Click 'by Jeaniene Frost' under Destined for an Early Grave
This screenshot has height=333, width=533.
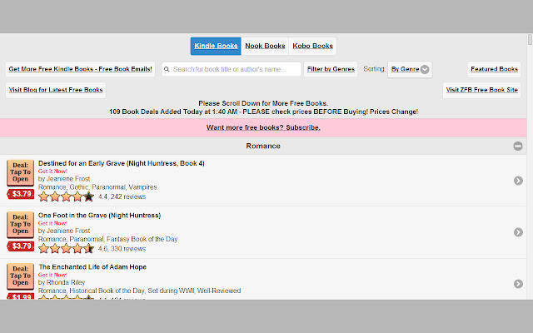64,179
